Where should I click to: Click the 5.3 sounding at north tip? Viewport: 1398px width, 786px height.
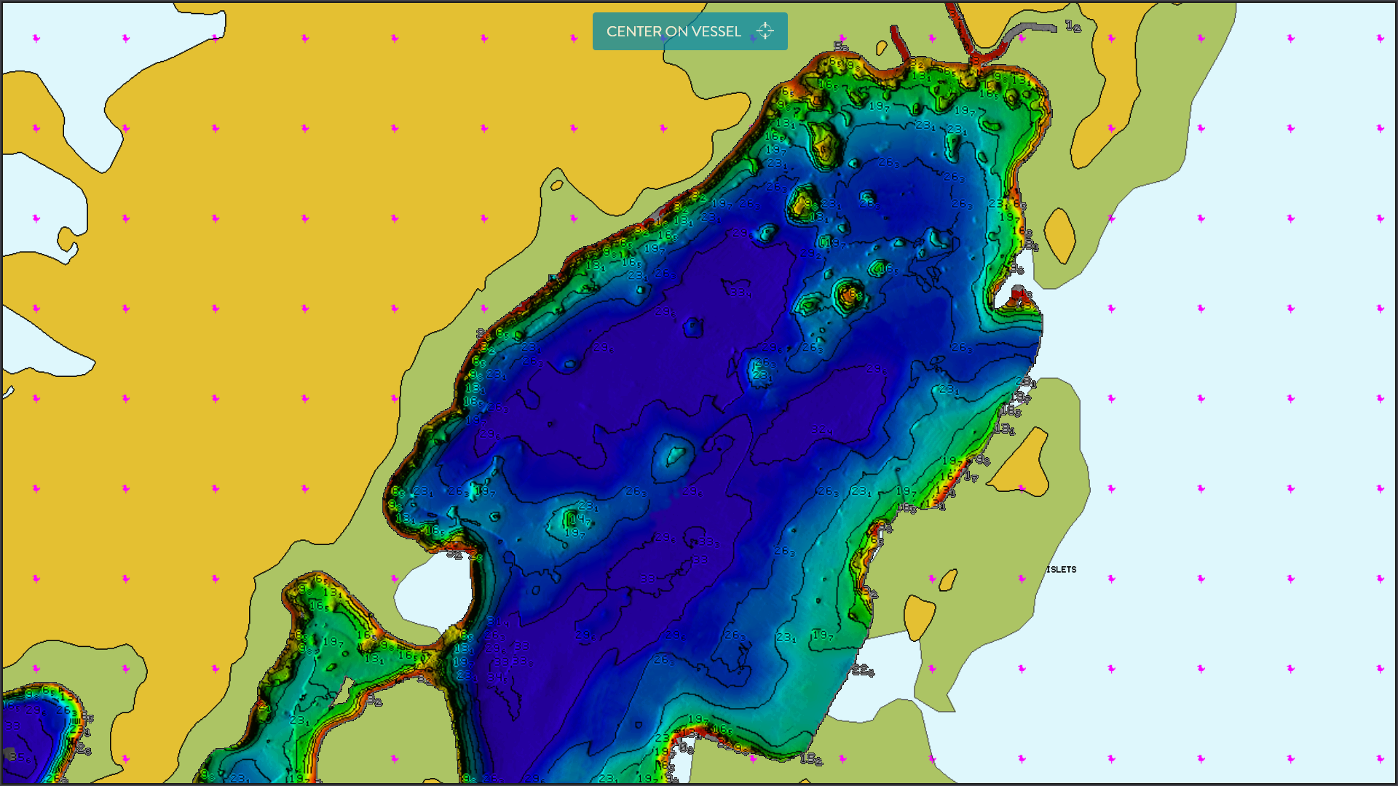click(x=840, y=47)
